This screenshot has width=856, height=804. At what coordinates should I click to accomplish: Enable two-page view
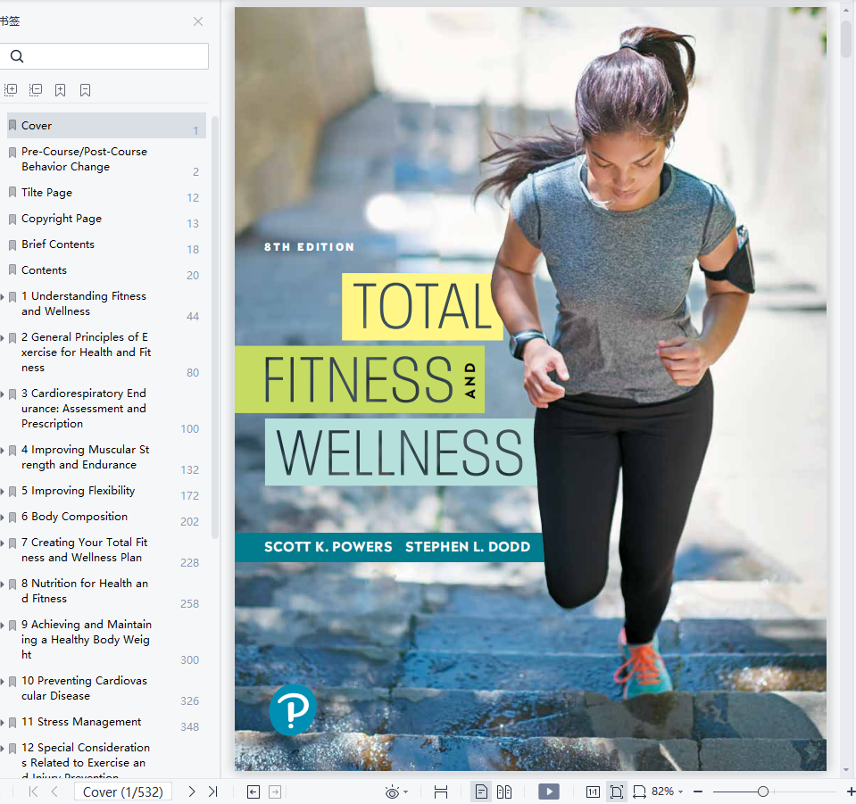click(504, 792)
